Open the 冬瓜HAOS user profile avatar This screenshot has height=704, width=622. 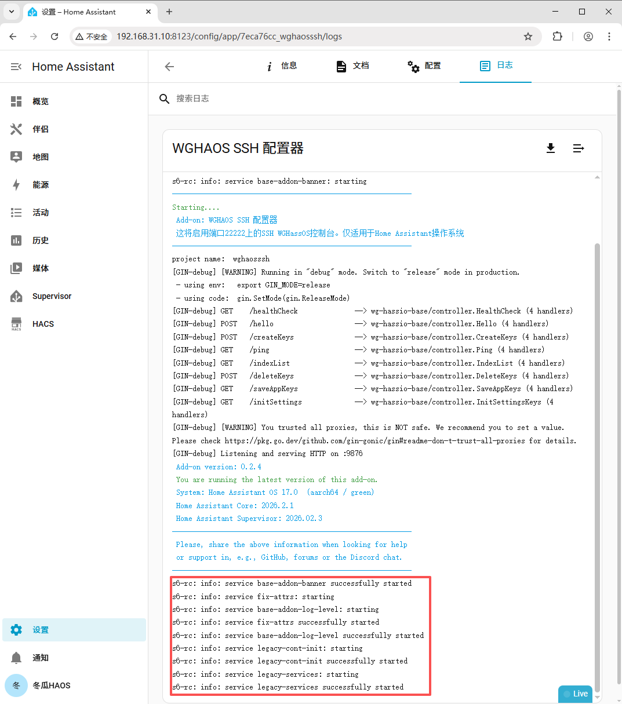[x=16, y=685]
